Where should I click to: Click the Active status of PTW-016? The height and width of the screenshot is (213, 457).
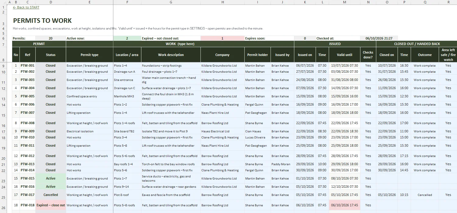[51, 187]
